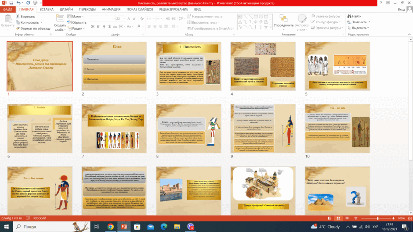Open ribbon display options
This screenshot has width=413, height=232.
pos(388,3)
